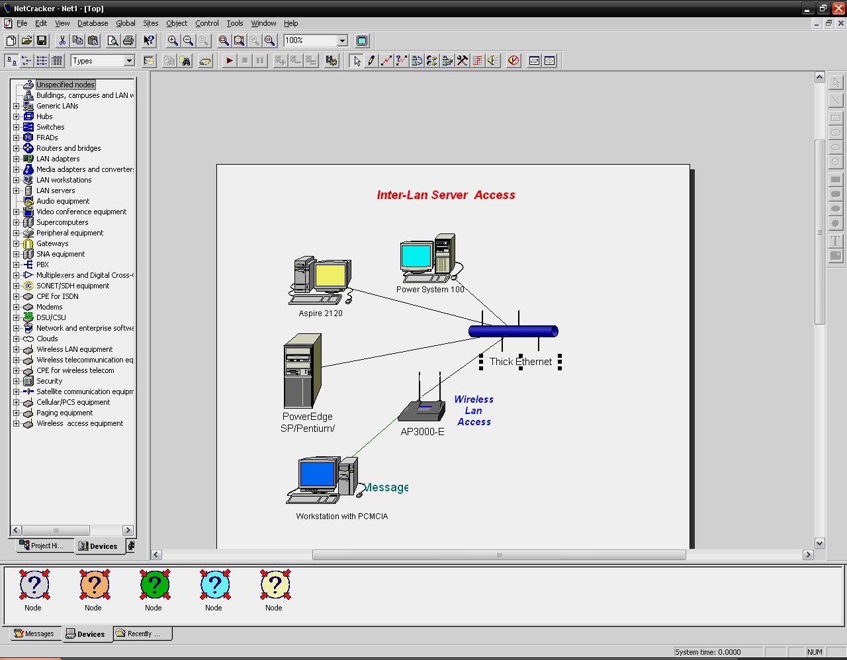Select the cyan Node icon

tap(214, 585)
